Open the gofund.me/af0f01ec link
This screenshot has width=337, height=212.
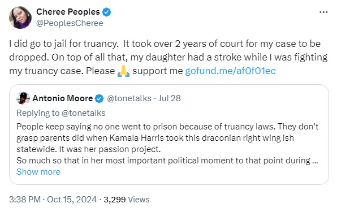coord(230,71)
